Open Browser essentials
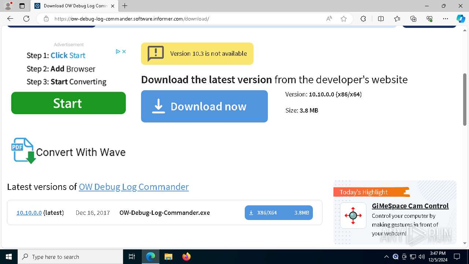 click(x=429, y=19)
